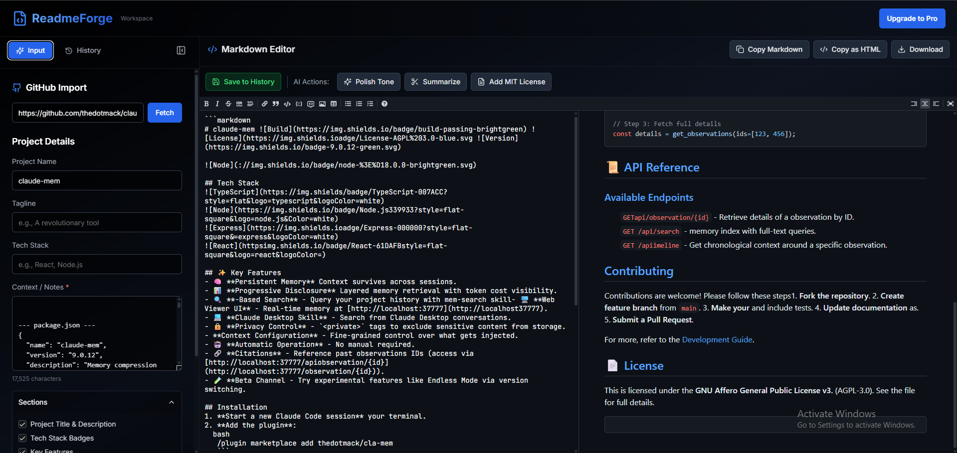The height and width of the screenshot is (453, 957).
Task: Click the GitHub repository URL input field
Action: point(77,113)
